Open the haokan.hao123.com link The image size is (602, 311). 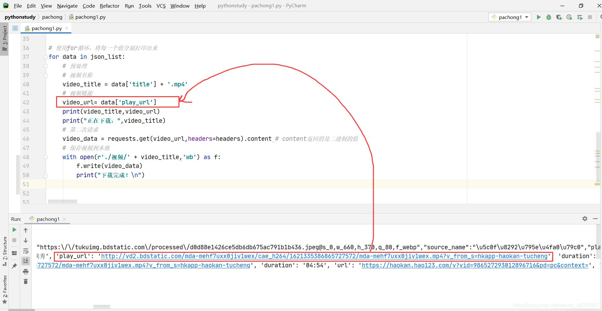pos(475,265)
